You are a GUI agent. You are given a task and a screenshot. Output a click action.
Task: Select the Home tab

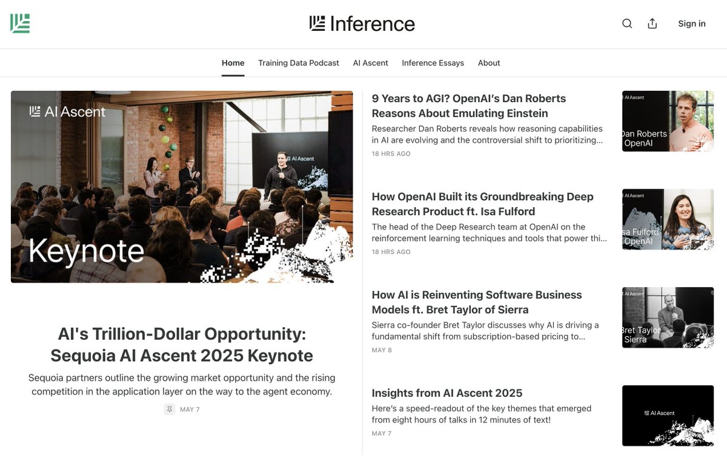233,63
